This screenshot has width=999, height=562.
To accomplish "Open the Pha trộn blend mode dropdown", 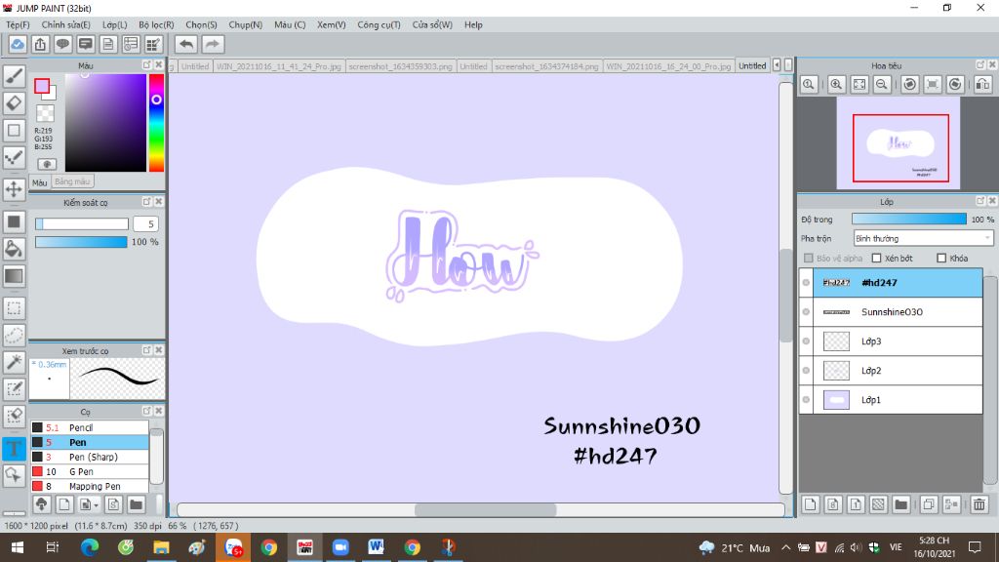I will click(x=923, y=238).
